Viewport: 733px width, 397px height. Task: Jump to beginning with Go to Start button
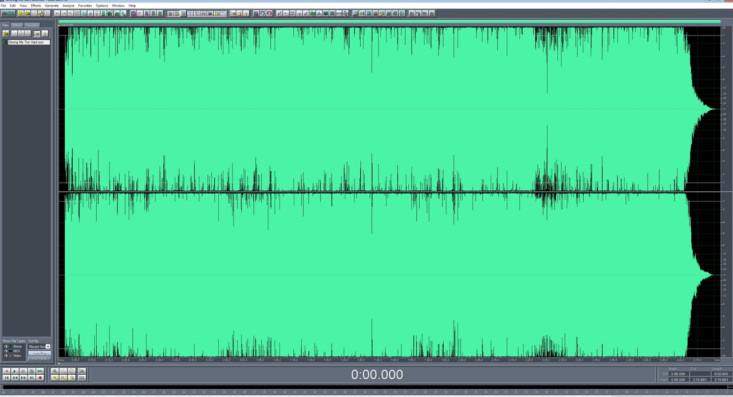tap(6, 378)
